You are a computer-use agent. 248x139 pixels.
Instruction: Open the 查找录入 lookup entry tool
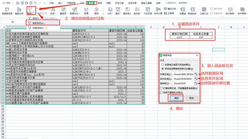127,11
